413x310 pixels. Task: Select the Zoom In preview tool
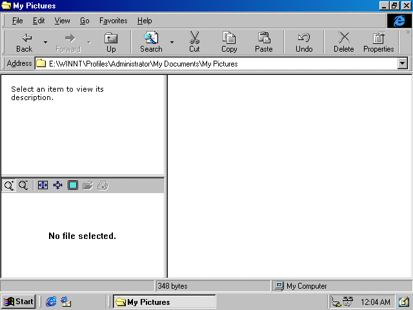pos(9,185)
